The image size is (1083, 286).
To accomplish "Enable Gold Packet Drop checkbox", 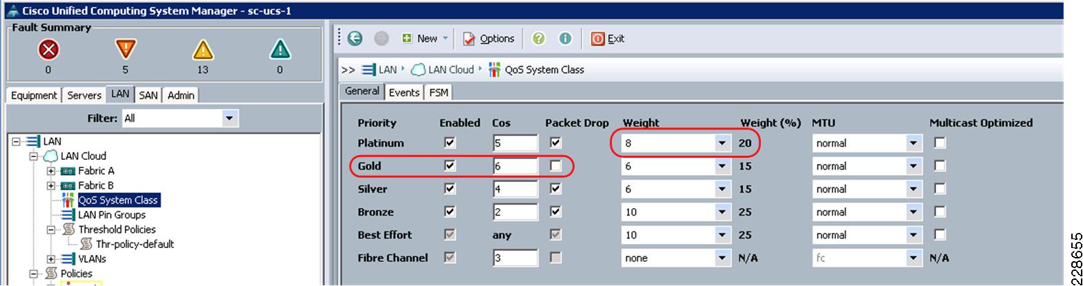I will [555, 165].
